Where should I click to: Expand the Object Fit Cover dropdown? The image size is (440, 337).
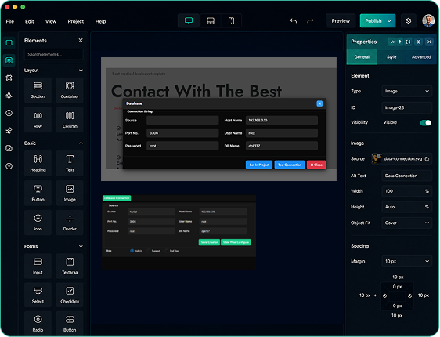[407, 223]
